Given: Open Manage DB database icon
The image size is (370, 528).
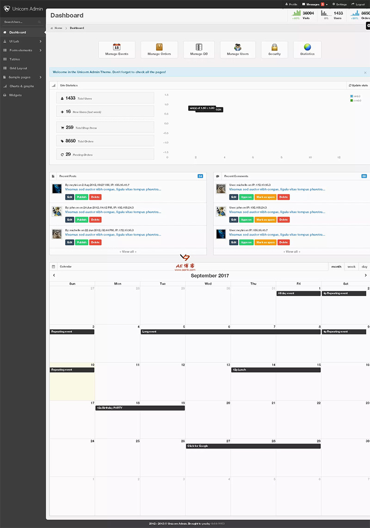Looking at the screenshot, I should tap(199, 47).
